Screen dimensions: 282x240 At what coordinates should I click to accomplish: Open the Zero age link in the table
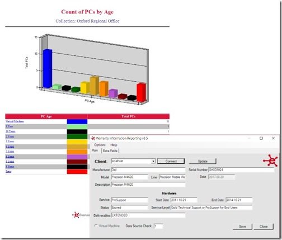coord(8,171)
